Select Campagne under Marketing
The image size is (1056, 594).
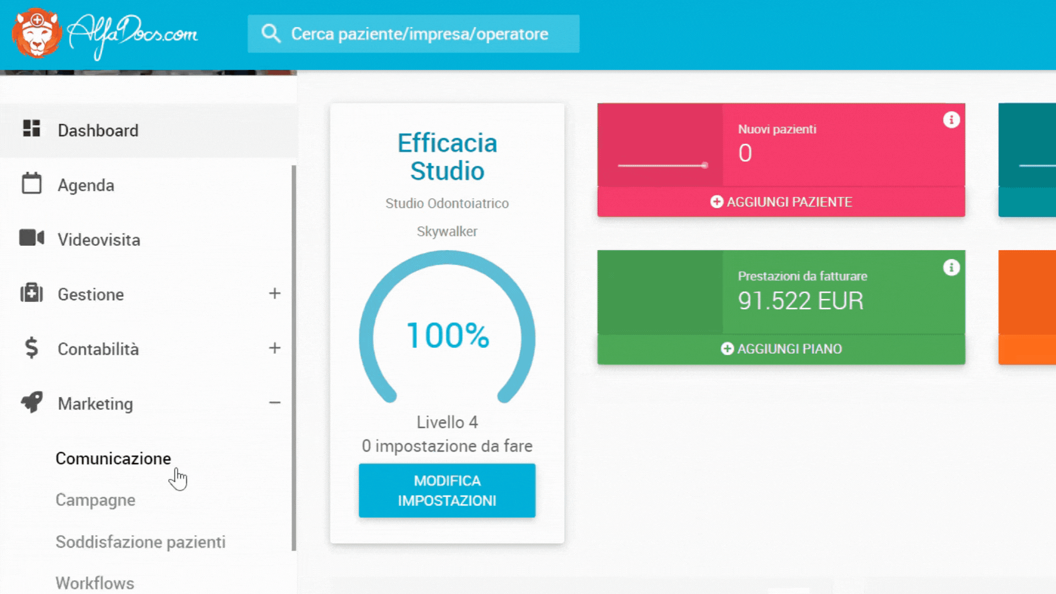[95, 500]
